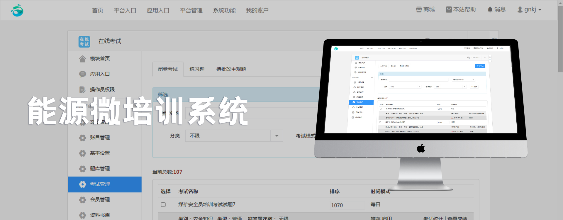Click the 每日 time mode value

(x=375, y=204)
